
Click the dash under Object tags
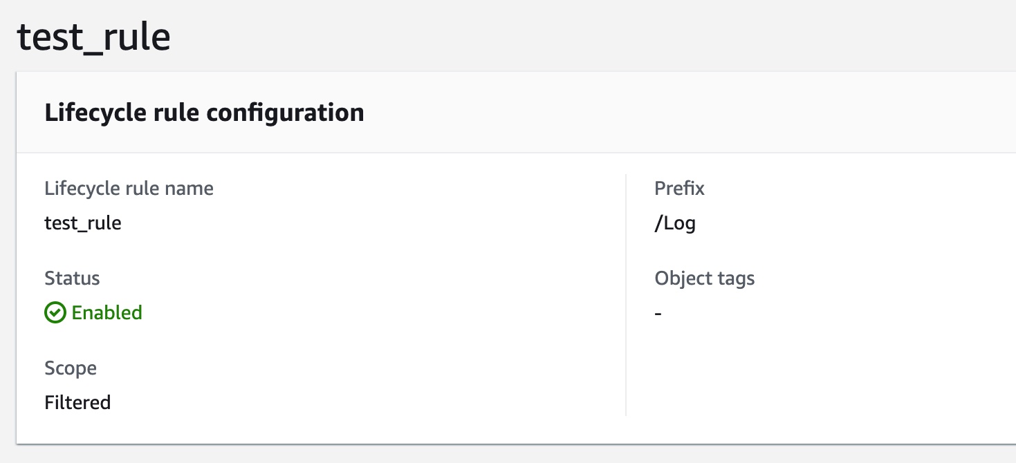click(x=658, y=312)
